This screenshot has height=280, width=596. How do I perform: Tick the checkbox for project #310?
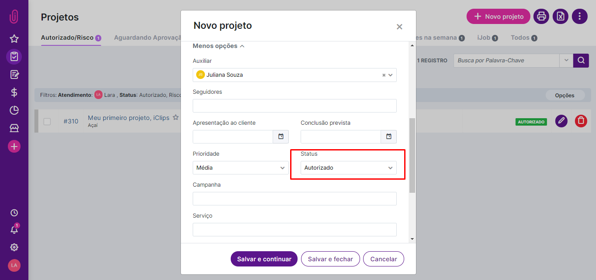(47, 122)
